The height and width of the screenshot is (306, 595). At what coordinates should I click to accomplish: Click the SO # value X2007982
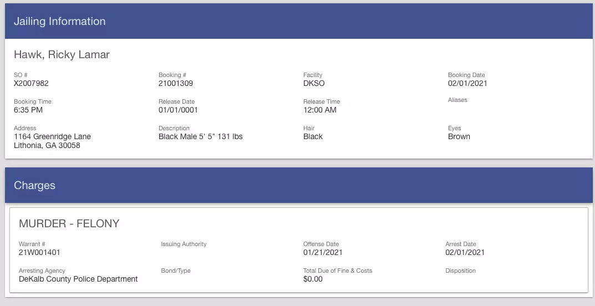click(x=31, y=83)
